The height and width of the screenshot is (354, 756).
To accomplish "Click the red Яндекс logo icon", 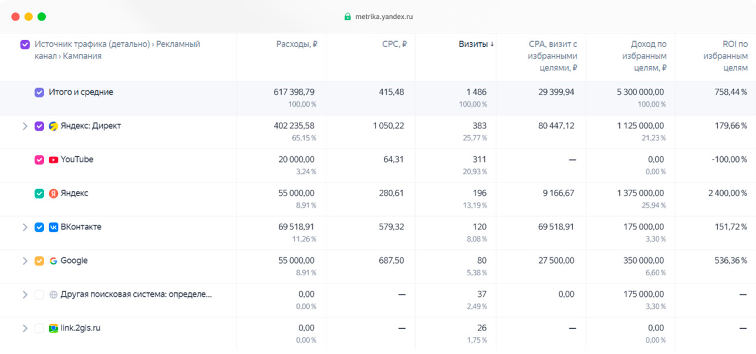I will coord(53,193).
